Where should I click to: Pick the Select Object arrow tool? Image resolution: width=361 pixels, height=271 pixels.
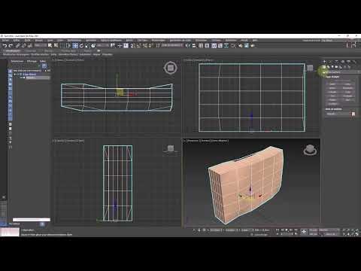(x=50, y=46)
